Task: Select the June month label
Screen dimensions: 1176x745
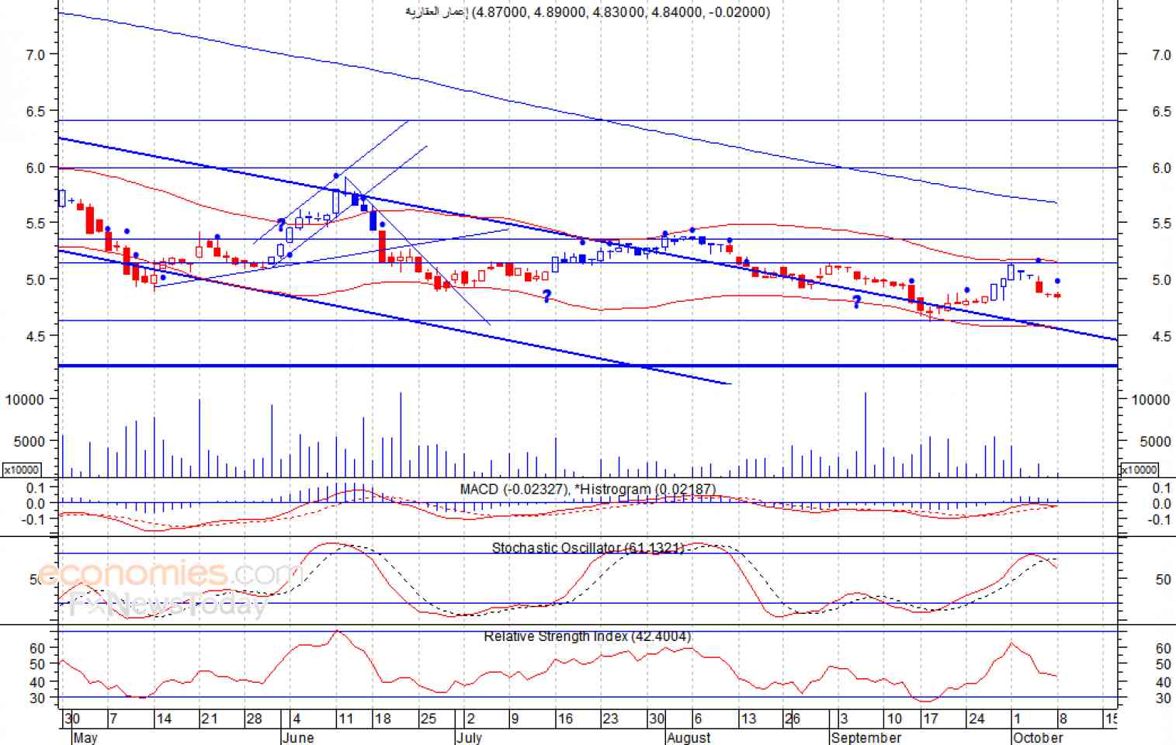Action: (x=298, y=737)
